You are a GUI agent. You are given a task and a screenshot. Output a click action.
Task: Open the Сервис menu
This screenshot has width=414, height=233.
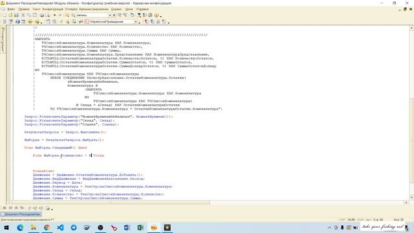[x=116, y=9]
